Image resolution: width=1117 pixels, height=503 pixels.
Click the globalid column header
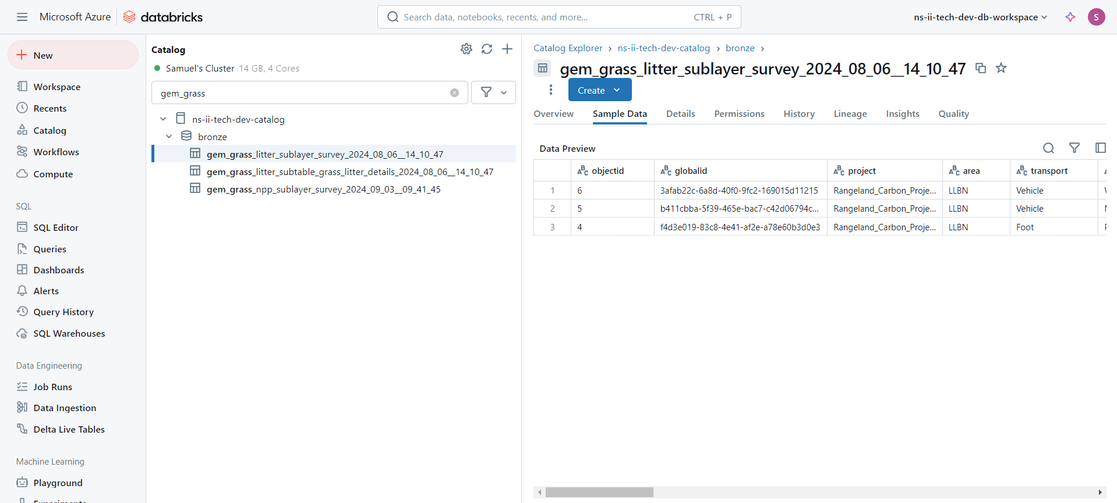coord(740,170)
